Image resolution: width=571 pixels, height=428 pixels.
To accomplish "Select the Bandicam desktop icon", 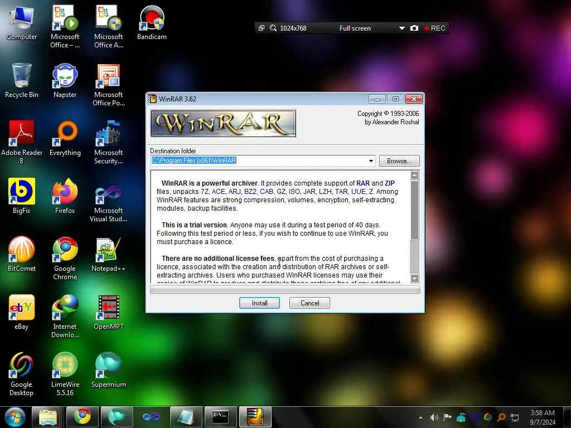I will click(x=152, y=23).
